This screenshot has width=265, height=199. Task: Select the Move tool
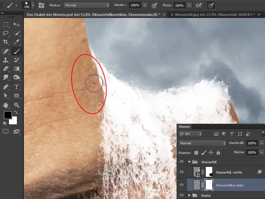[x=17, y=24]
